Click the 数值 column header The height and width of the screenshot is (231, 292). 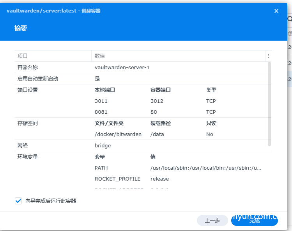tap(100, 56)
